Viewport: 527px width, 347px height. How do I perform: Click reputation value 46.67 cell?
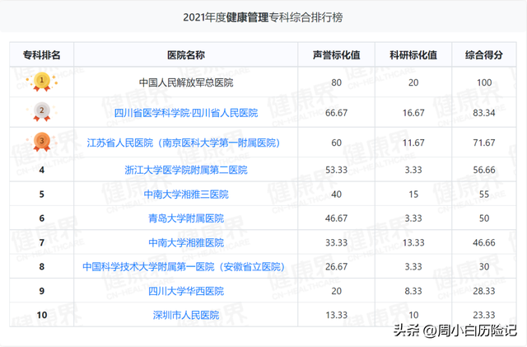coord(337,218)
